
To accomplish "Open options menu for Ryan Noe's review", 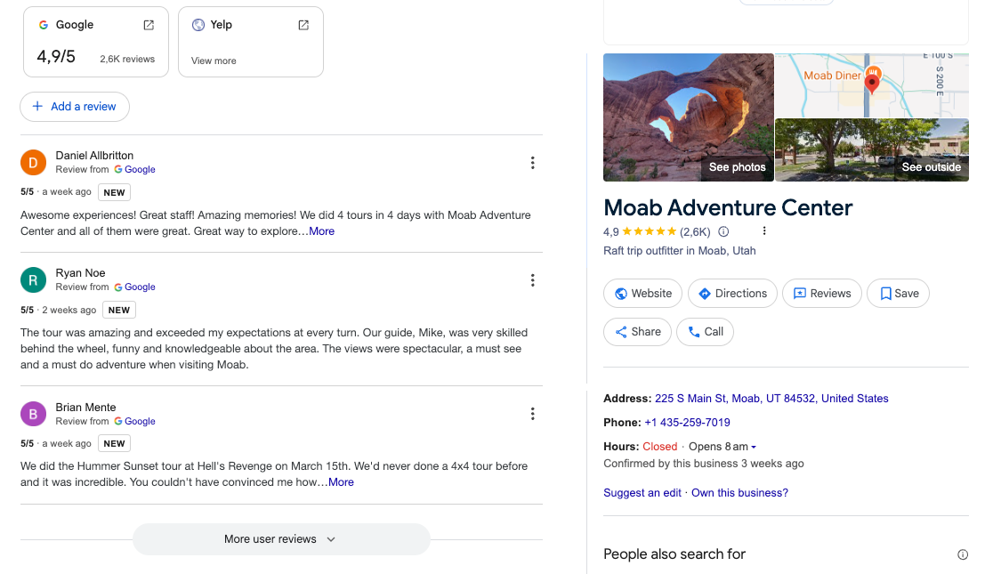I will pos(532,280).
